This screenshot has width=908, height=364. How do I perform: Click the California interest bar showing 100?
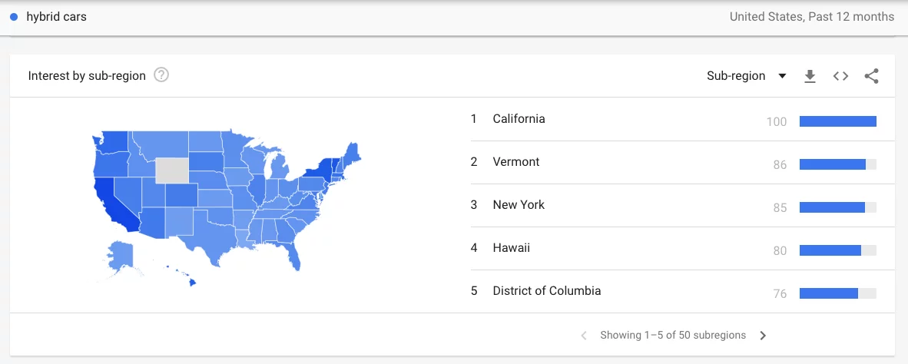(837, 121)
